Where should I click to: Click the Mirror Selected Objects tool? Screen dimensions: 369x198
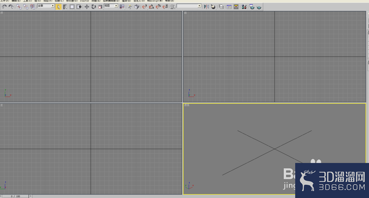tap(206, 7)
